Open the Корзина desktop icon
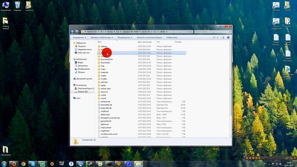The width and height of the screenshot is (297, 167). click(18, 6)
